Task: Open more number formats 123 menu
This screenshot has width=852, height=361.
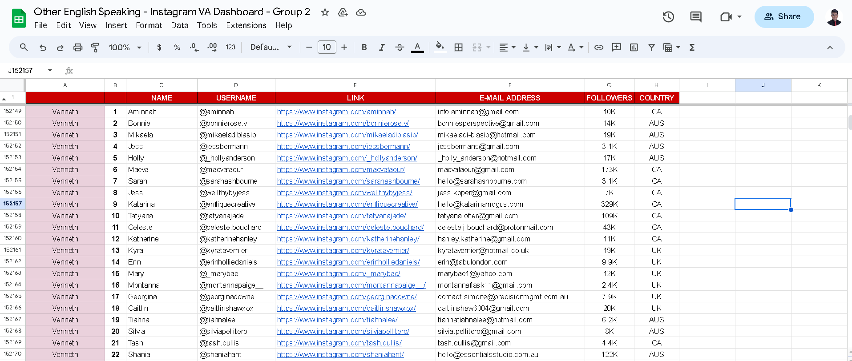Action: click(x=230, y=47)
